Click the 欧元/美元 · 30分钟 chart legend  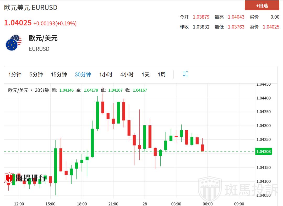[29, 90]
